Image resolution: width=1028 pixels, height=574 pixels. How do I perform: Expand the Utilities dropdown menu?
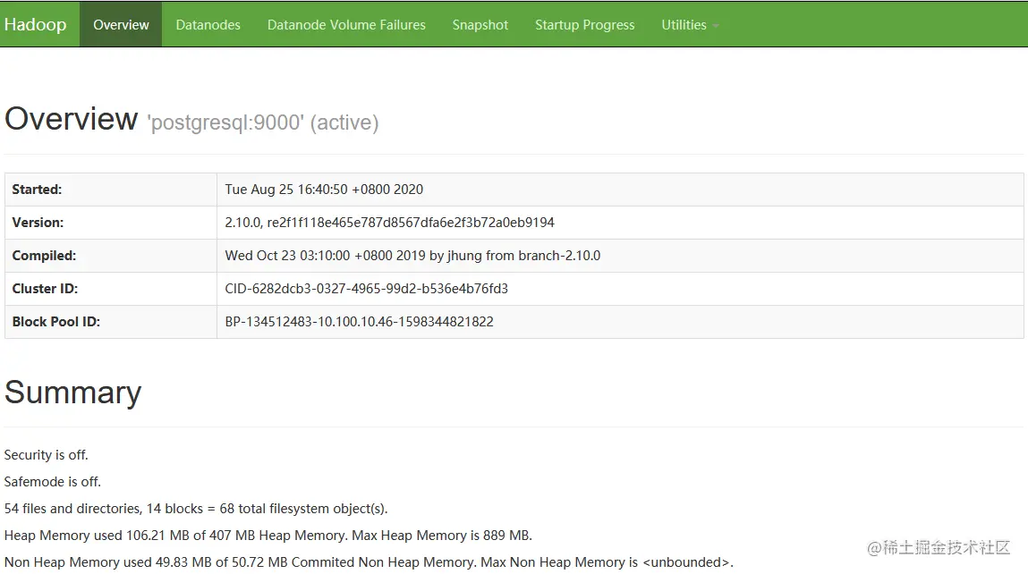690,24
